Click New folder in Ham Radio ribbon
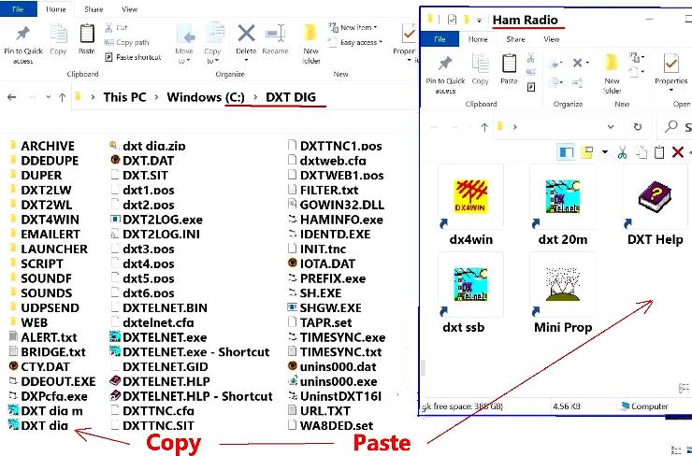692x456 pixels. pyautogui.click(x=612, y=75)
